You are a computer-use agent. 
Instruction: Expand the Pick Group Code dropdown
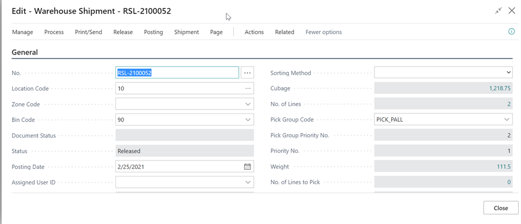[507, 119]
